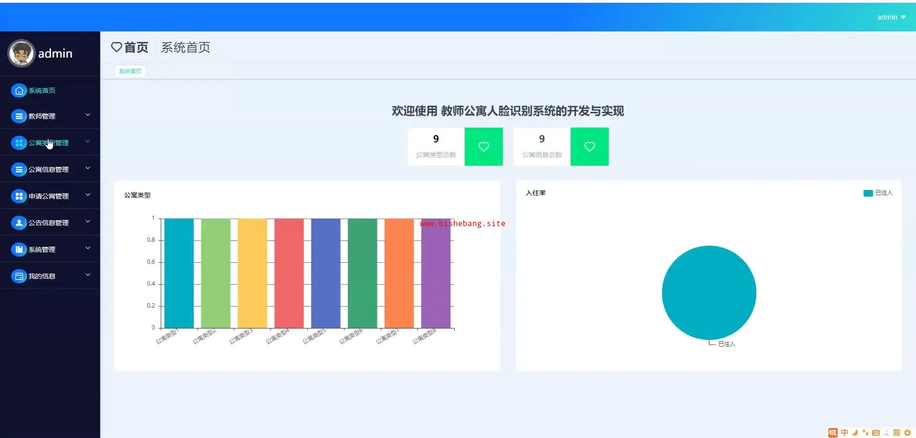Viewport: 916px width, 438px height.
Task: Expand the 公寓信息管理 menu chevron
Action: [88, 169]
